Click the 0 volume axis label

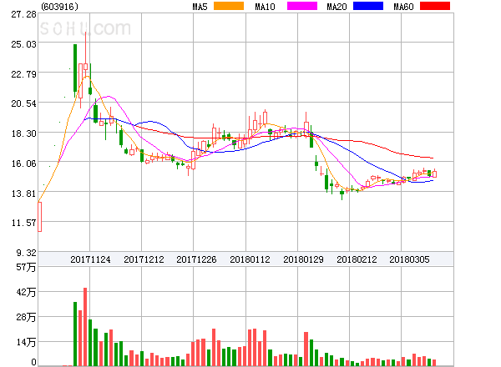(x=33, y=362)
